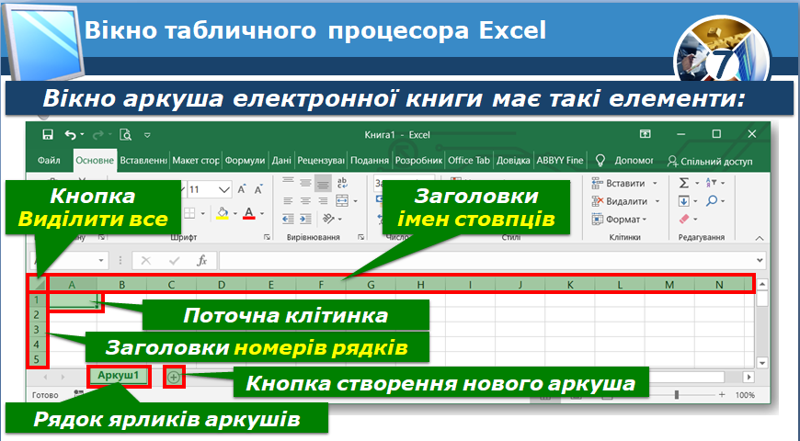
Task: Open the Довідка ribbon tab
Action: (x=513, y=161)
